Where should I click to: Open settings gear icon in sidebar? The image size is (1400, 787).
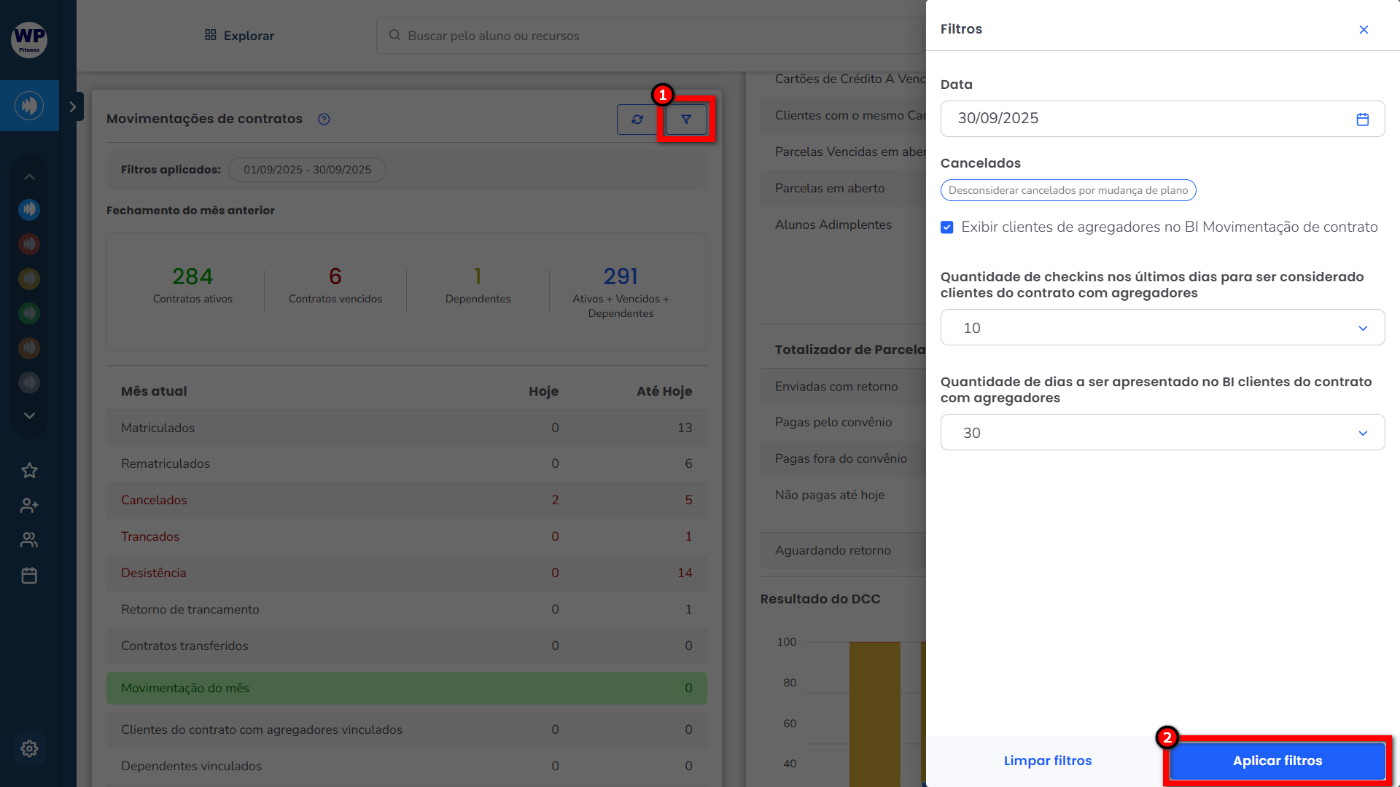[29, 748]
